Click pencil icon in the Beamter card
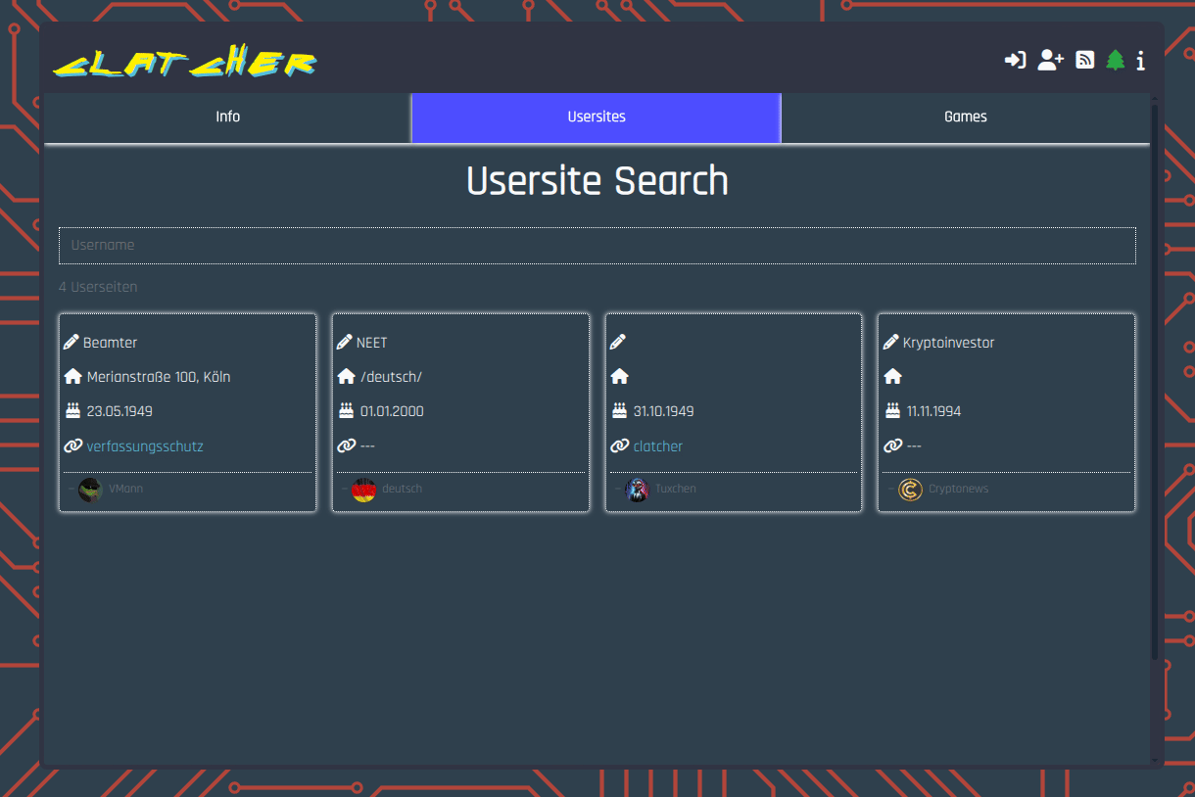Viewport: 1195px width, 797px height. 72,343
